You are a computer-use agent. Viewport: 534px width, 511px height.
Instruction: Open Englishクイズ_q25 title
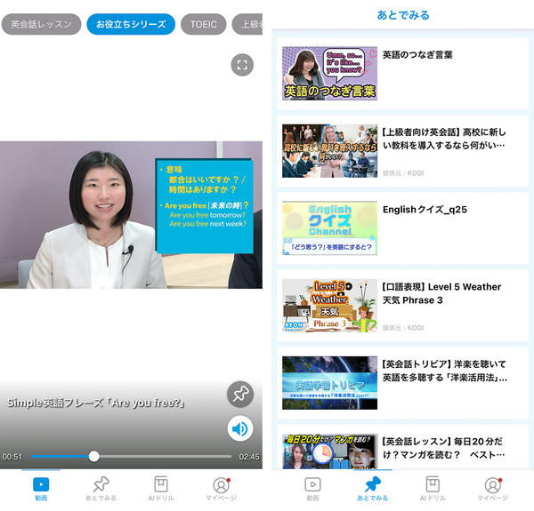[425, 210]
